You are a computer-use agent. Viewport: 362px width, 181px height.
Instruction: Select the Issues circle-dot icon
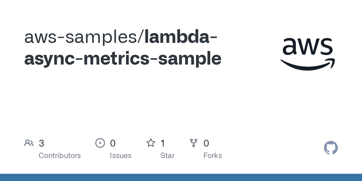pos(100,143)
